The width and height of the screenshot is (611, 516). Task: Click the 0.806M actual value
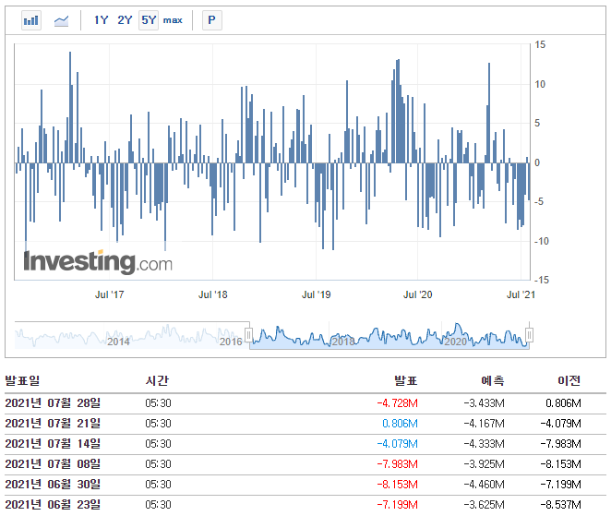click(x=400, y=424)
